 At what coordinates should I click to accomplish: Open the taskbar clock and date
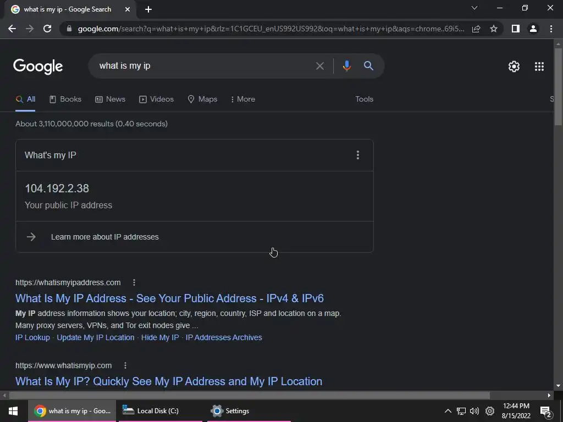tap(516, 411)
